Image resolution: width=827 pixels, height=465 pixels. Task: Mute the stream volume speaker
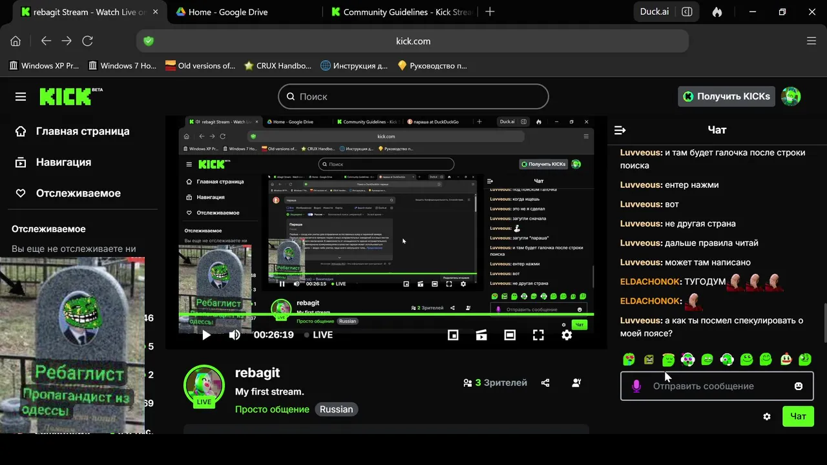coord(235,335)
